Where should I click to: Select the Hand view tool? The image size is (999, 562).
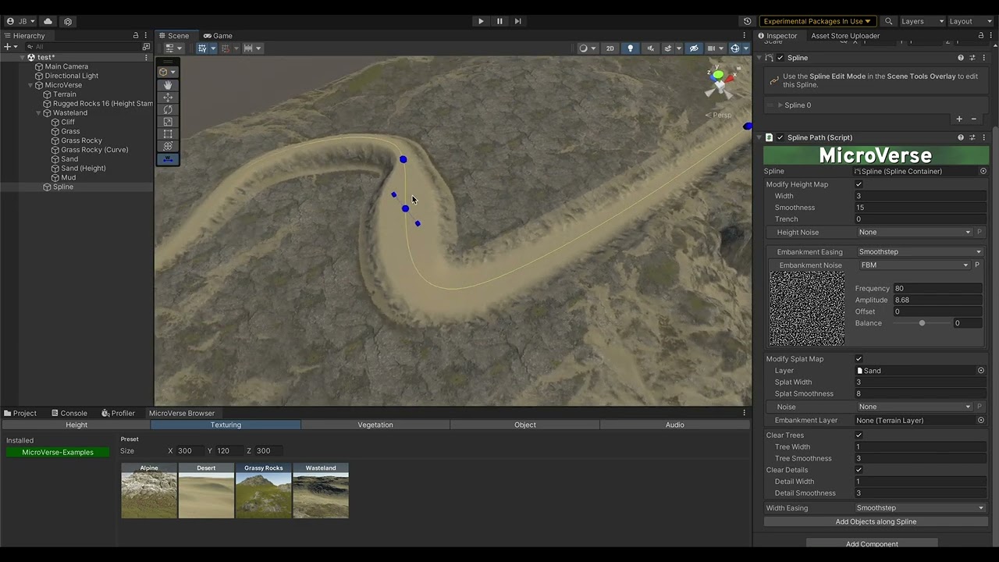[x=168, y=85]
